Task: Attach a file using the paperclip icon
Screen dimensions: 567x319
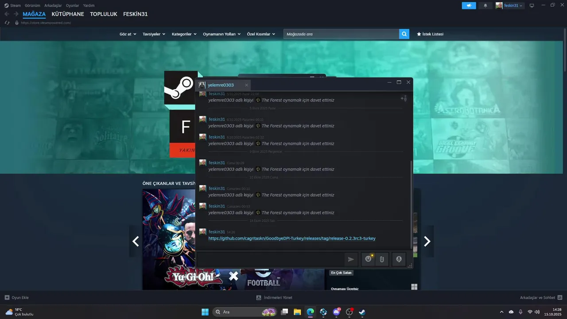Action: point(382,259)
